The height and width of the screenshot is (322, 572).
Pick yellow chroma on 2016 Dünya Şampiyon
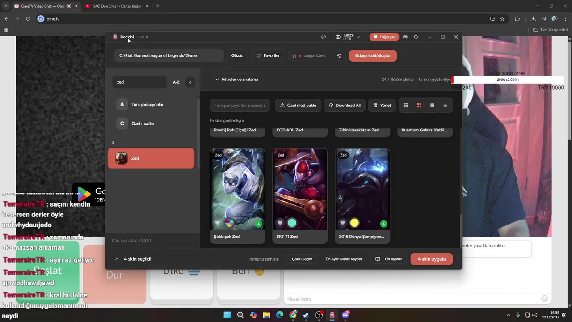click(354, 223)
